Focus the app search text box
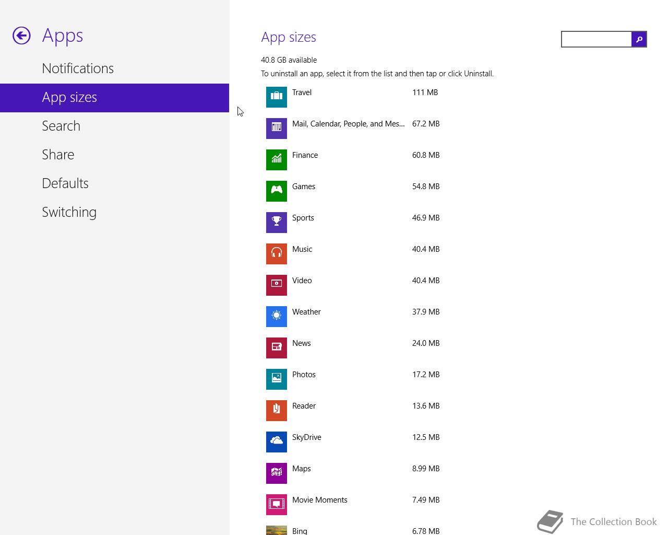This screenshot has width=668, height=535. 597,39
